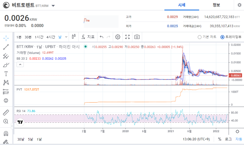This screenshot has height=145, width=244.
Task: Switch to the 시세 tab
Action: coord(181,5)
